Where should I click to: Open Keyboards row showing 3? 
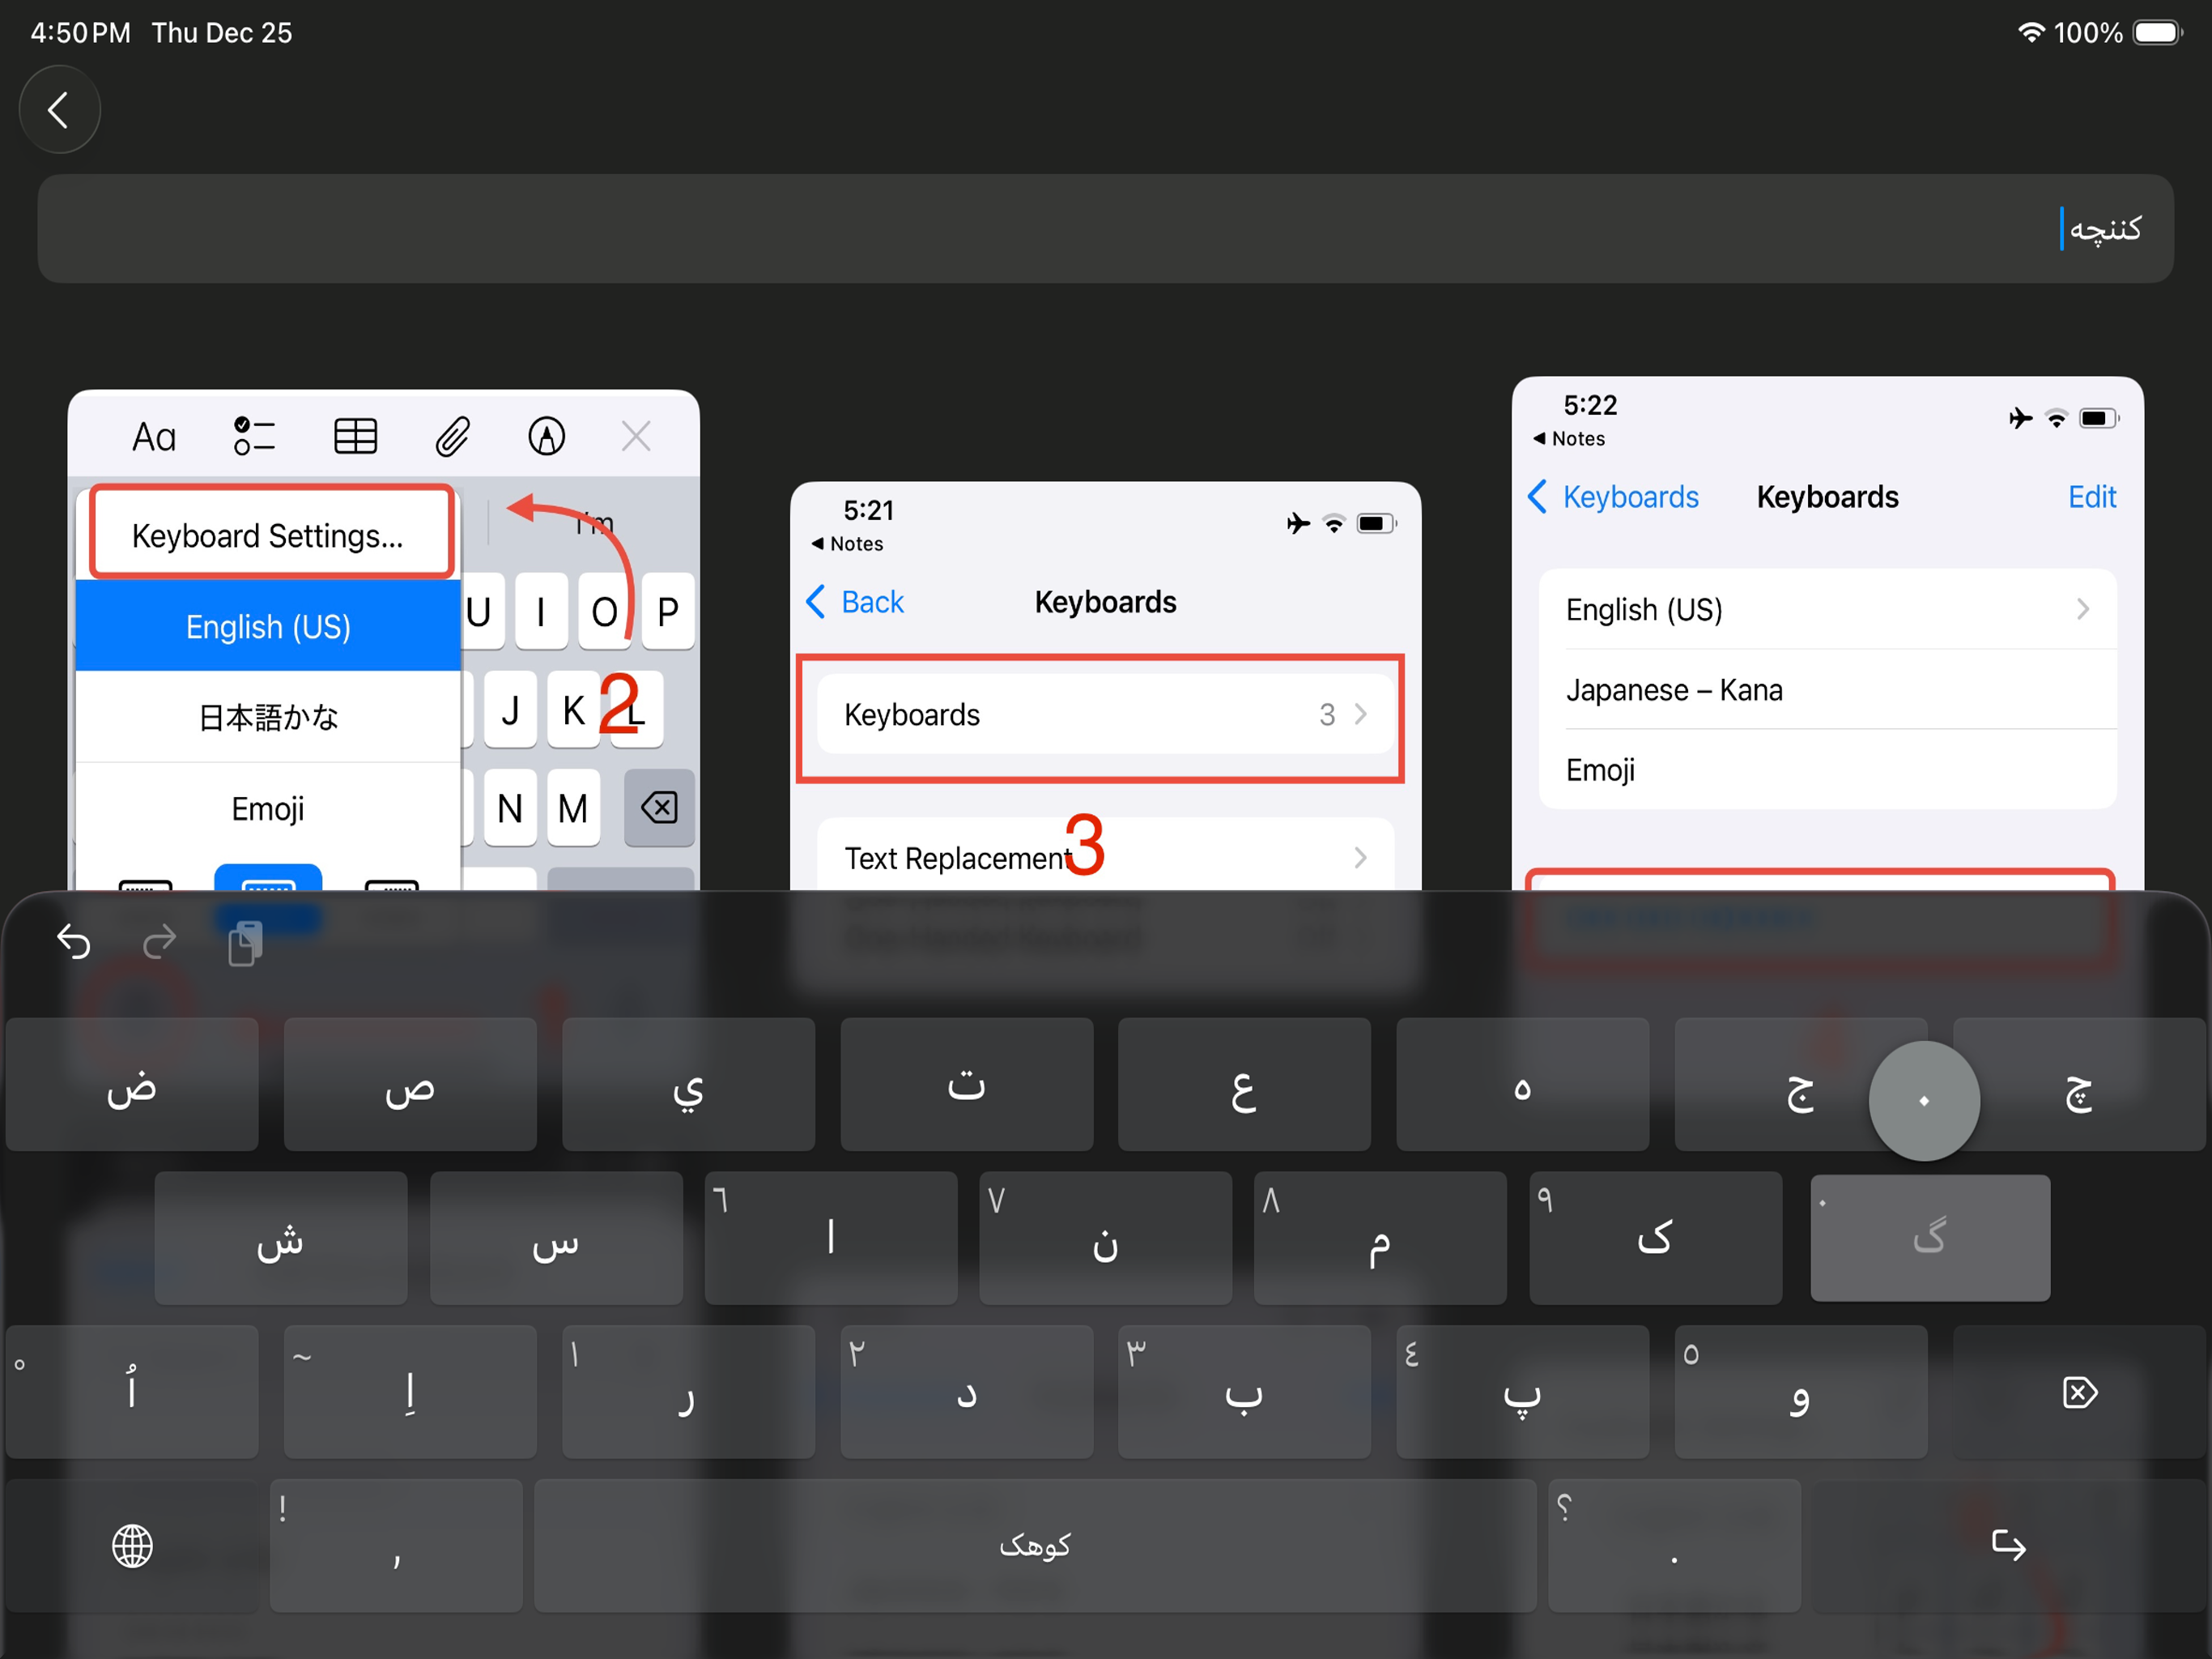point(1105,714)
